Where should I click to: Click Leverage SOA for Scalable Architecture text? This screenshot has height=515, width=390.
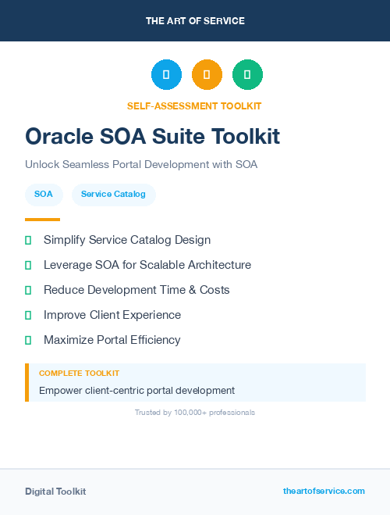pos(147,265)
